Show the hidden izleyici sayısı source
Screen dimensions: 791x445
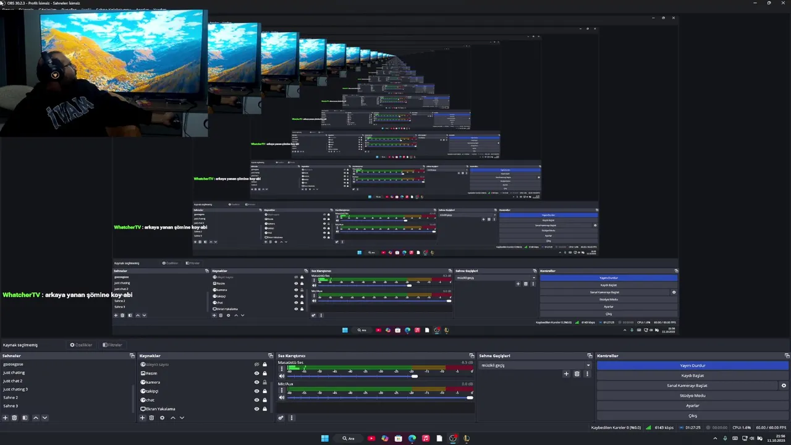(256, 365)
